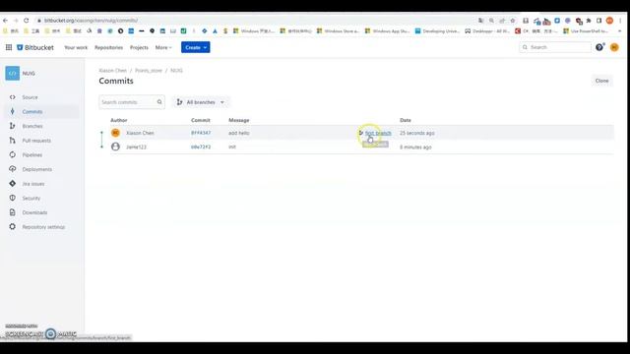Expand the More dropdown in top navigation
Screen dimensions: 630x354
163,47
